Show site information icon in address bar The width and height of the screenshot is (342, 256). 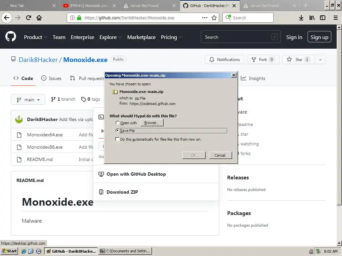(x=72, y=18)
